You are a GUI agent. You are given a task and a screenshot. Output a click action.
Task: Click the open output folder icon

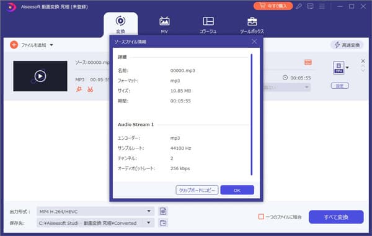[163, 223]
